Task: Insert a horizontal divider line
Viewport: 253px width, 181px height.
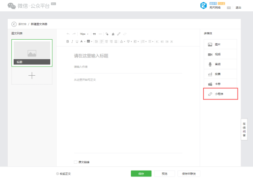Action: click(x=100, y=34)
